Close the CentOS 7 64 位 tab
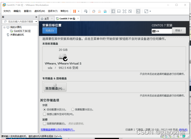Screen dimensions: 191x139 point(78,18)
